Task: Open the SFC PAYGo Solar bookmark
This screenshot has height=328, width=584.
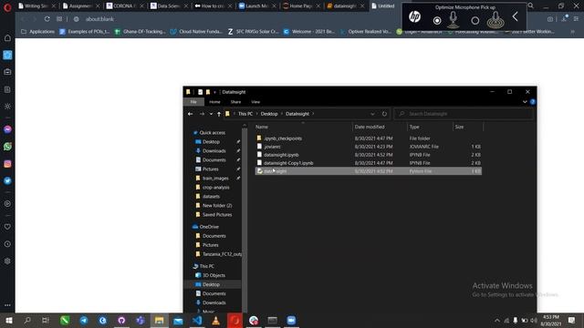Action: pos(254,32)
